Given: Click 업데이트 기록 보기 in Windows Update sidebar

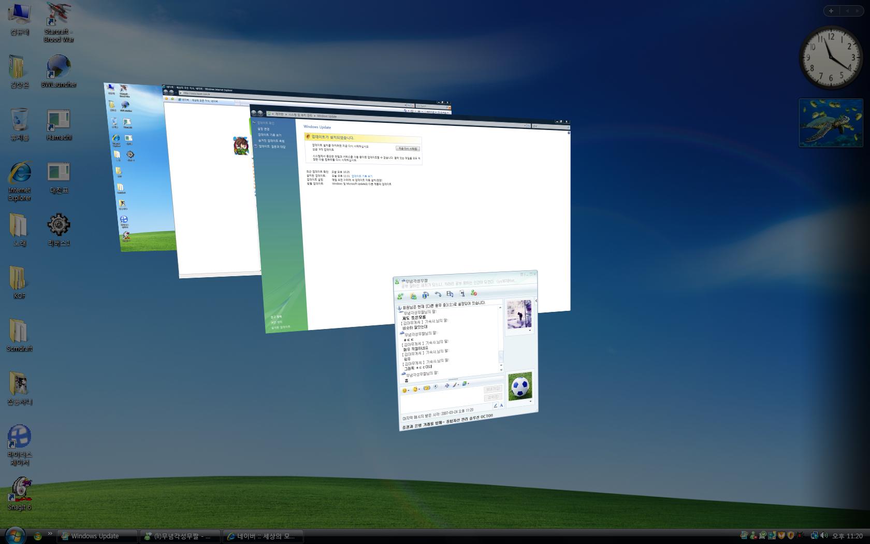Looking at the screenshot, I should point(270,135).
